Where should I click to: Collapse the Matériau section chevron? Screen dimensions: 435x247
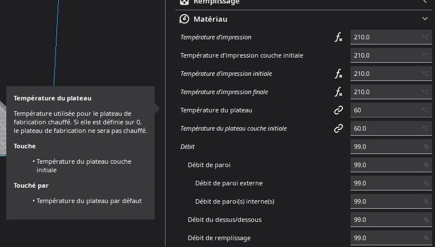[x=425, y=19]
